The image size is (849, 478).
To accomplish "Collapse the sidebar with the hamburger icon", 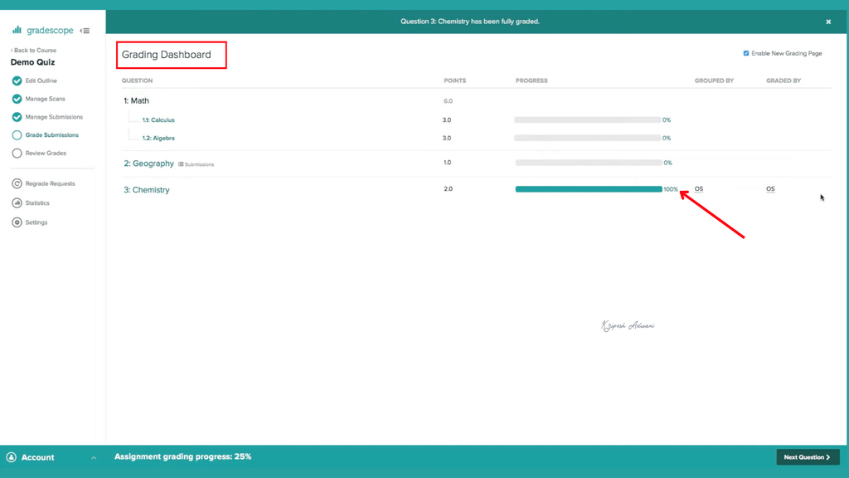I will tap(85, 31).
